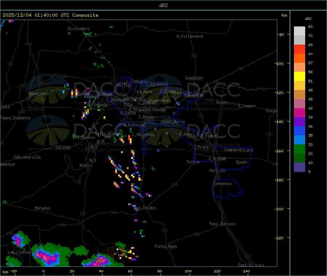This screenshot has width=327, height=276.
Task: Click the Guadales place label
Action: 194,78
